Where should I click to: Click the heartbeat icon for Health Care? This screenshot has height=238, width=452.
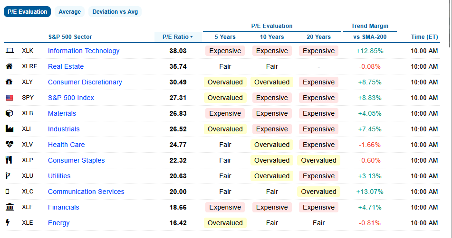click(10, 144)
